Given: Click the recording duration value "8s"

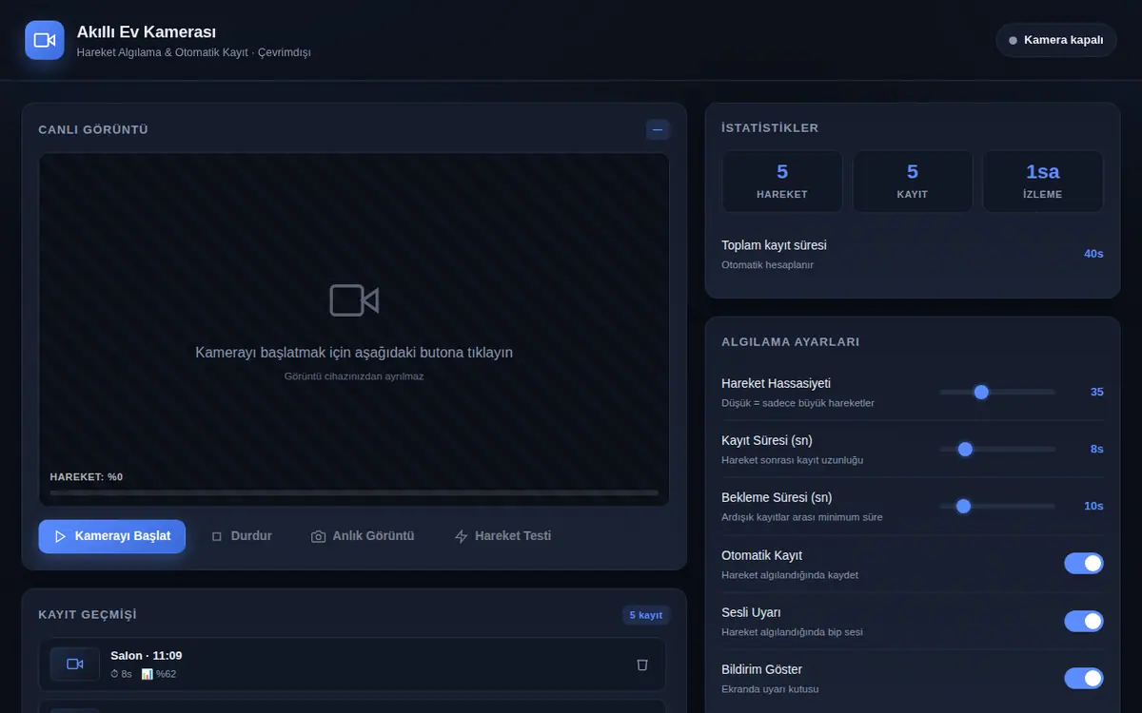Looking at the screenshot, I should (x=1096, y=449).
